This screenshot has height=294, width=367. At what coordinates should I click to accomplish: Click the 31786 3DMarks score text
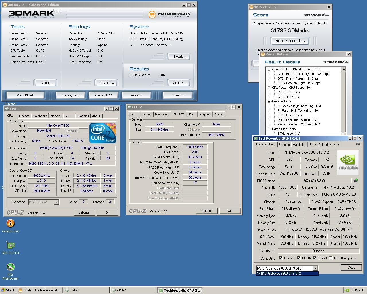tap(290, 30)
